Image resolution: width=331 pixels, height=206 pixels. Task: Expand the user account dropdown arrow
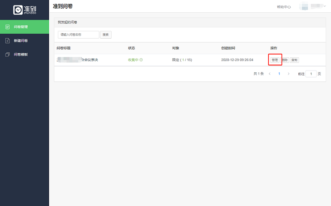(x=325, y=6)
